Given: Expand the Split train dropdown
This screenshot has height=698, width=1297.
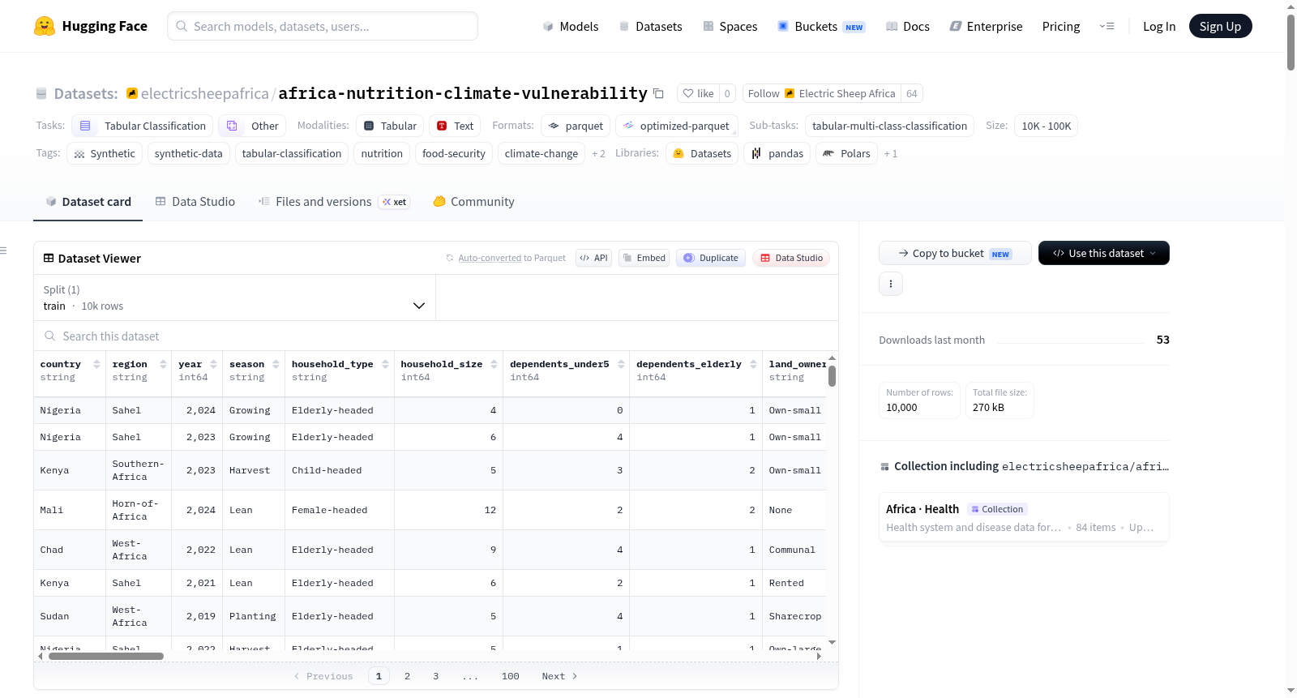Looking at the screenshot, I should pos(234,298).
